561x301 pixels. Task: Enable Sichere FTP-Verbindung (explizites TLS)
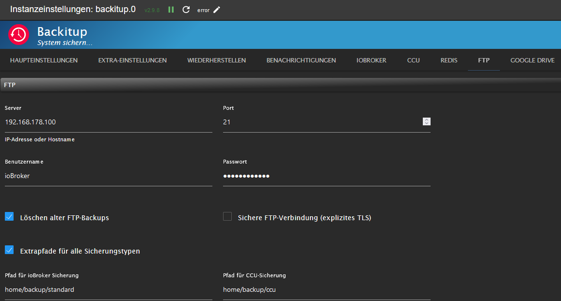[x=227, y=216]
